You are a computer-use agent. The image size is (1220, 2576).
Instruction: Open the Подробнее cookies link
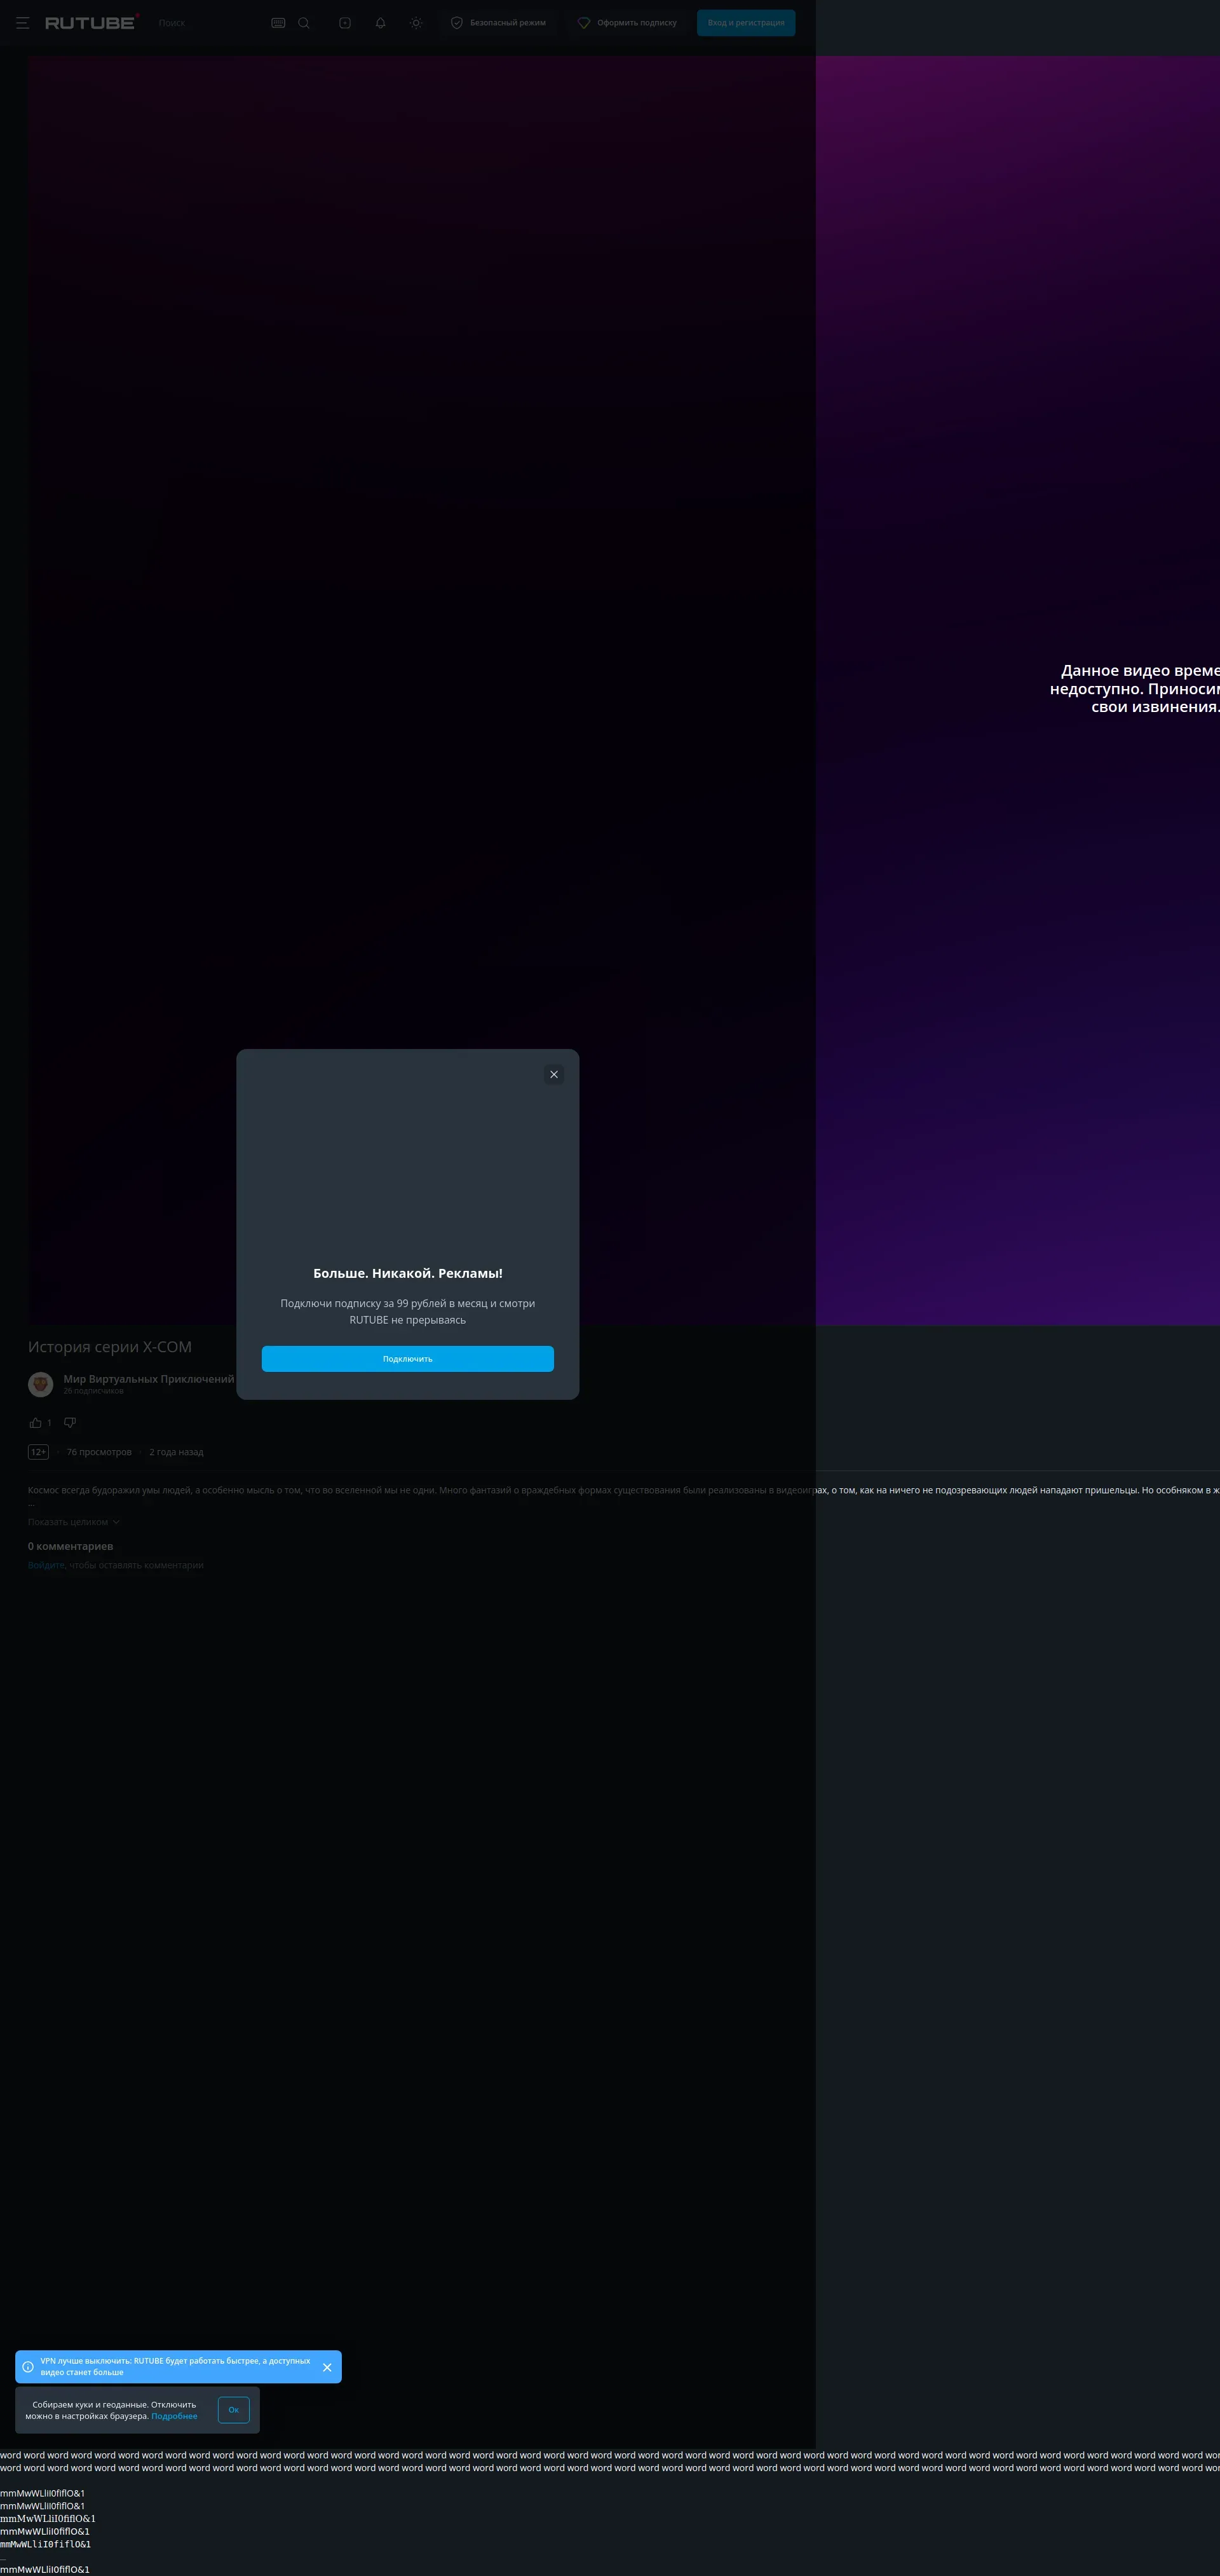point(174,2416)
